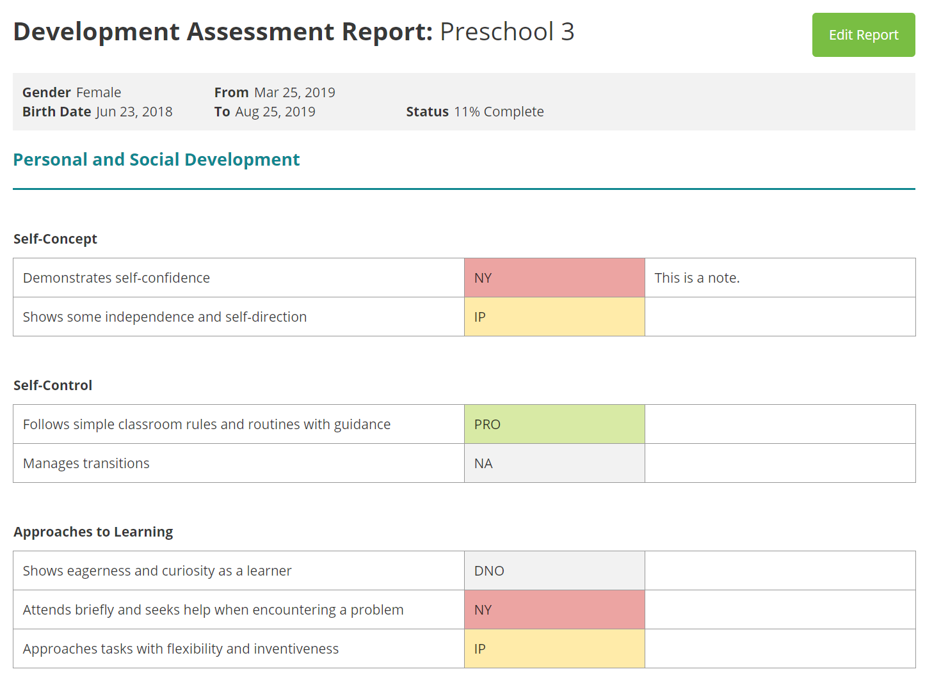Click the Self-Control section heading
925x676 pixels.
tap(53, 385)
